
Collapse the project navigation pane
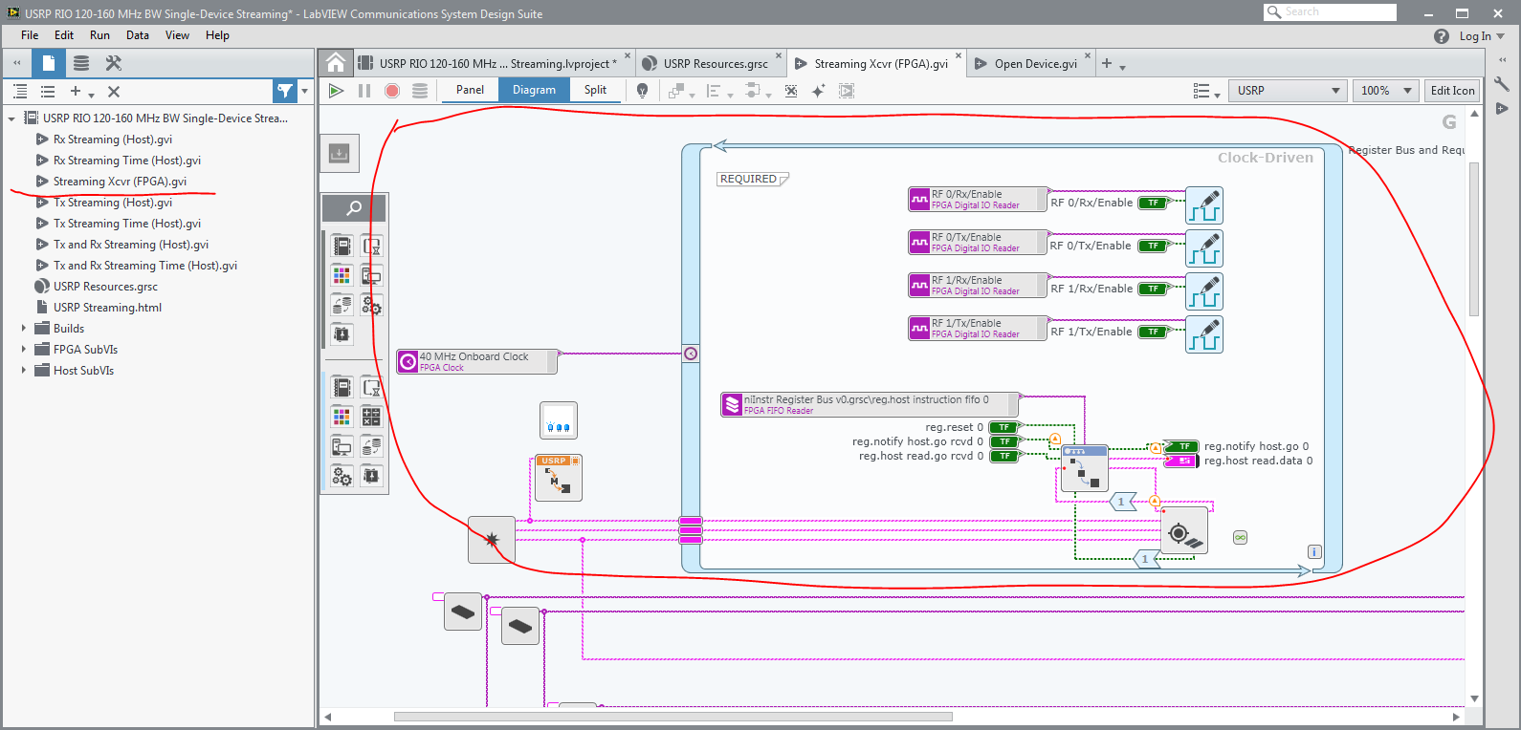tap(16, 63)
